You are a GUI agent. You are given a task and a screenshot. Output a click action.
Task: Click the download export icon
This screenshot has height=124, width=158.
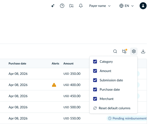pos(143,51)
